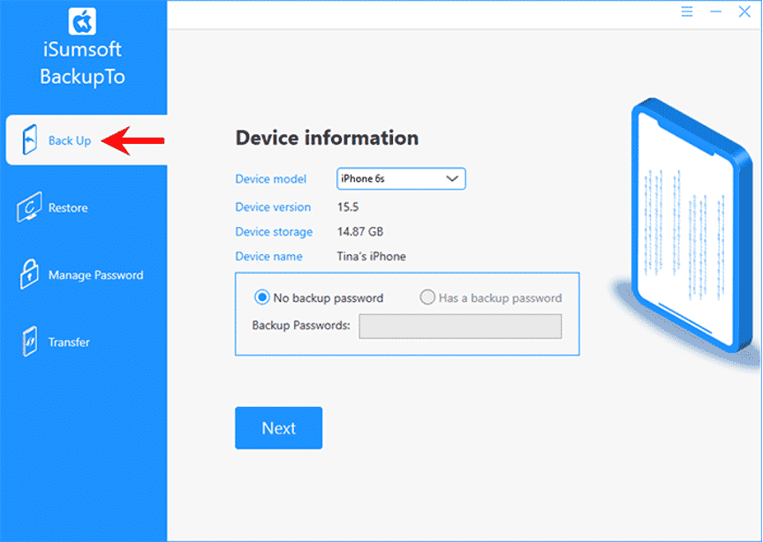Screen dimensions: 763x542
Task: Close the BackupTo window
Action: click(744, 12)
